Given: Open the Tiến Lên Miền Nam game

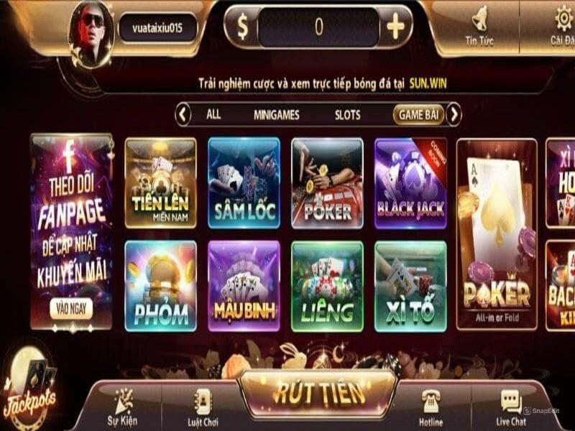Looking at the screenshot, I should click(160, 183).
